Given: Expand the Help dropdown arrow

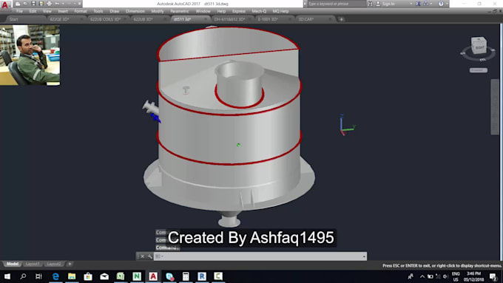Looking at the screenshot, I should (447, 4).
